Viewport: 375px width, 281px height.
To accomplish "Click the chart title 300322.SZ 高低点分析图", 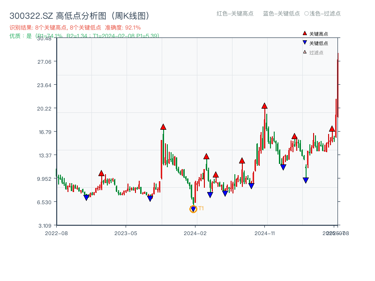I will tap(80, 16).
